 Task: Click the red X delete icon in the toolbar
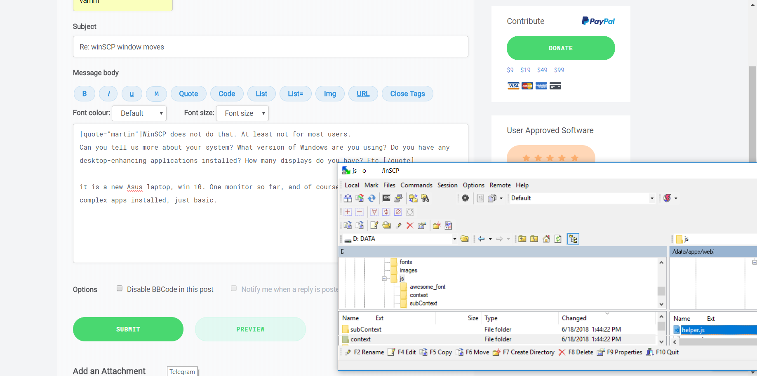tap(410, 226)
